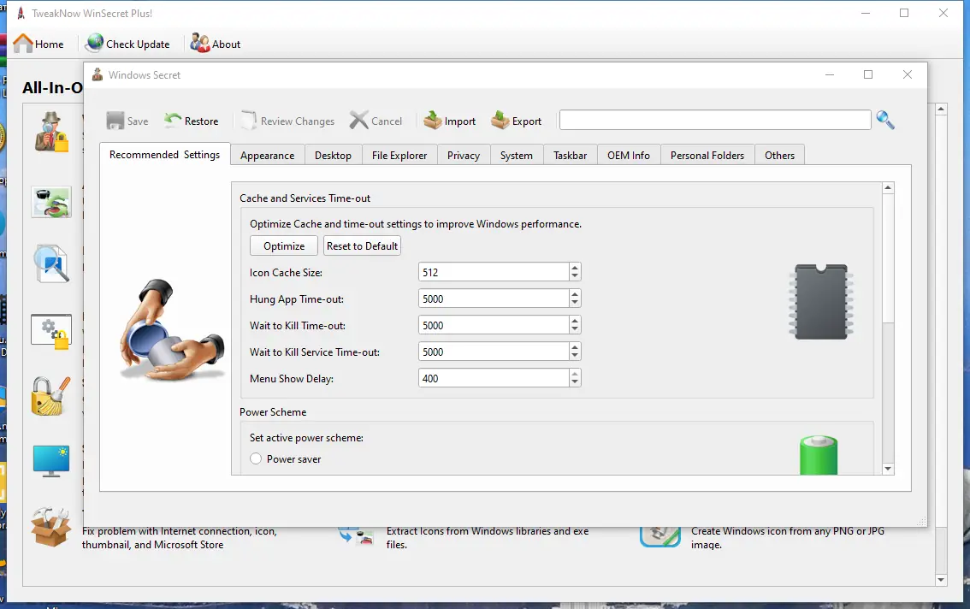Click the Hung App Time-out field
970x609 pixels.
tap(494, 299)
